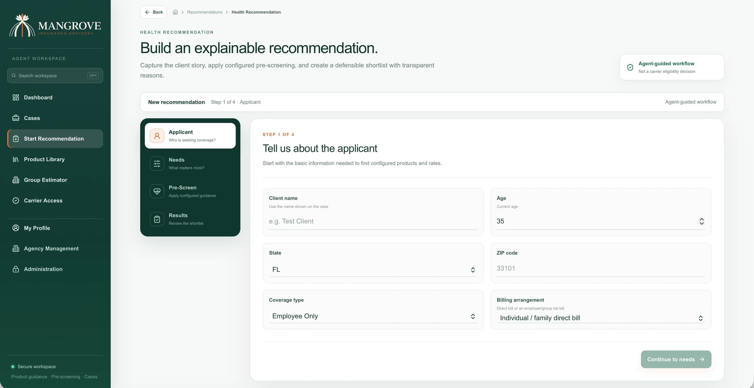Click the Applicant person icon in stepper
This screenshot has width=754, height=388.
tap(157, 136)
